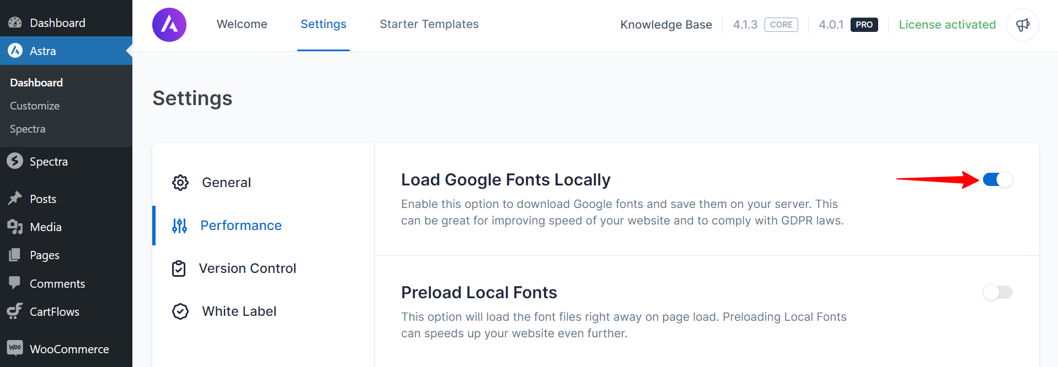
Task: Click the Media icon in sidebar
Action: [x=15, y=227]
